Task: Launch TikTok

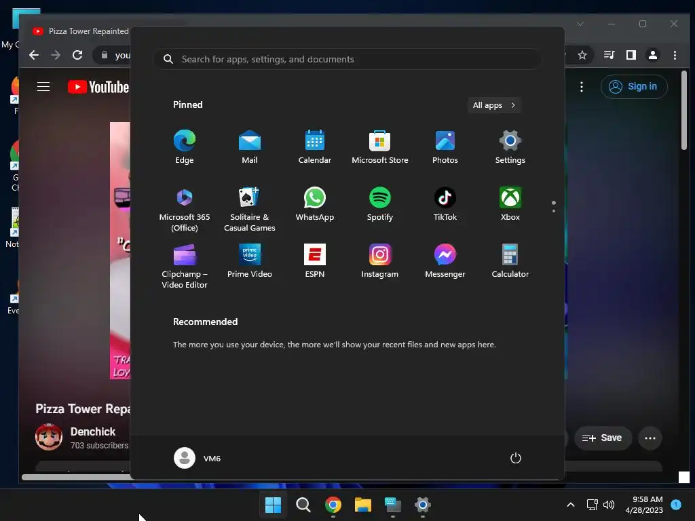Action: [x=445, y=204]
